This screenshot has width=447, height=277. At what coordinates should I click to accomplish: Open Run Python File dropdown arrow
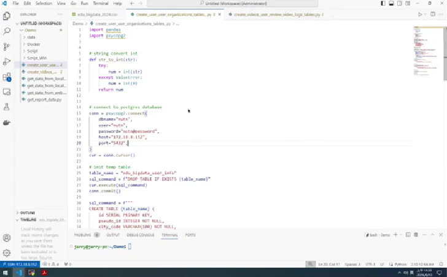point(426,14)
